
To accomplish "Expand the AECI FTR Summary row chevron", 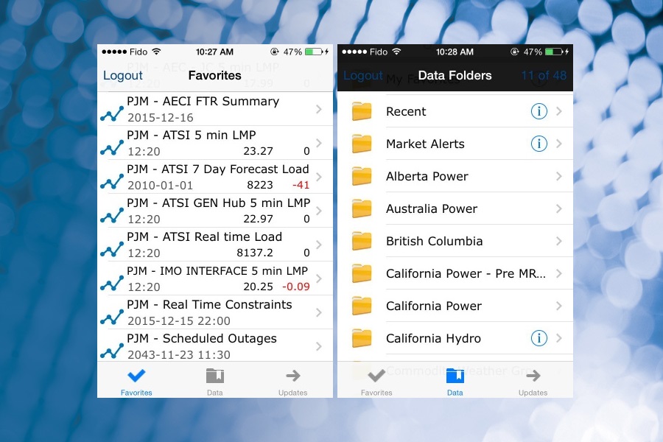I will click(319, 109).
